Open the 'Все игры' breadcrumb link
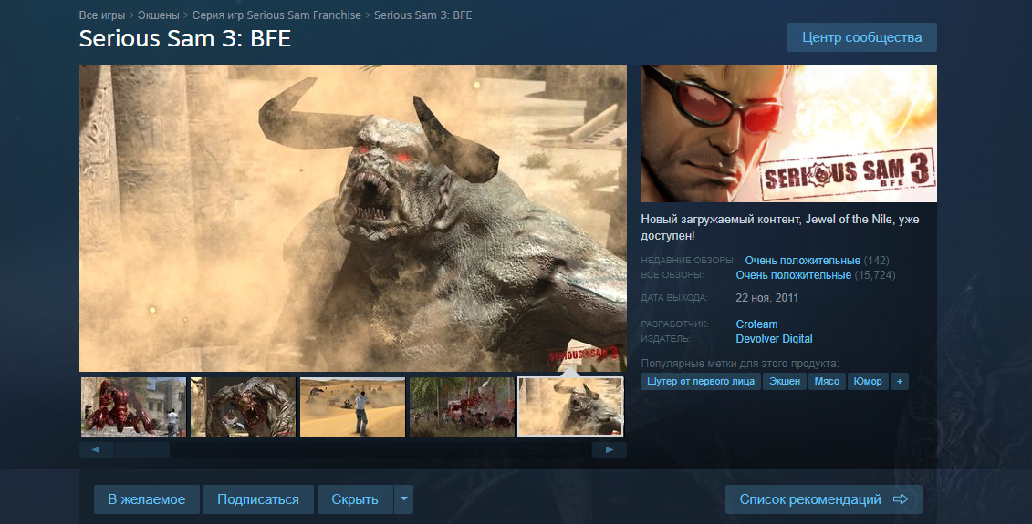 102,15
